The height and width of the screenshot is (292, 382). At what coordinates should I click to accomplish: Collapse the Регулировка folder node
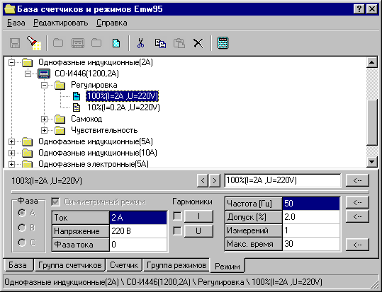44,85
